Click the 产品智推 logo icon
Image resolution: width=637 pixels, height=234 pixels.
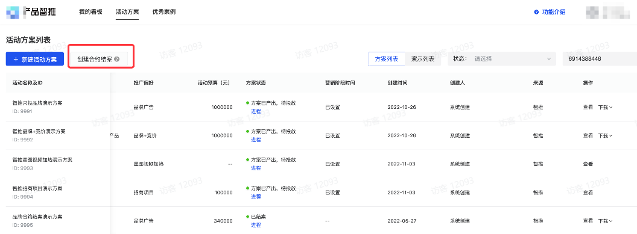pyautogui.click(x=13, y=13)
